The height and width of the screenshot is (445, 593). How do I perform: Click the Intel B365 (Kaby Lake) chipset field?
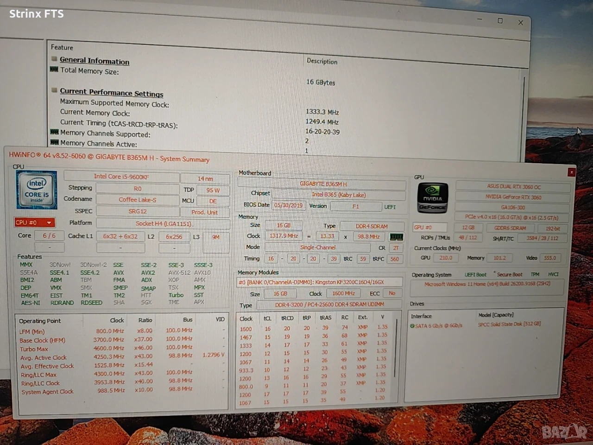[339, 195]
